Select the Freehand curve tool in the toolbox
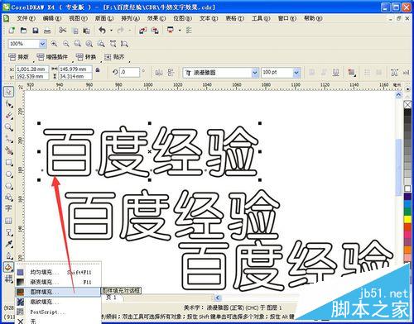 click(x=9, y=139)
